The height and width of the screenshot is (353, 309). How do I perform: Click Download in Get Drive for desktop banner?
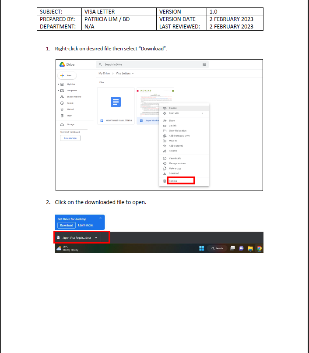pyautogui.click(x=67, y=226)
